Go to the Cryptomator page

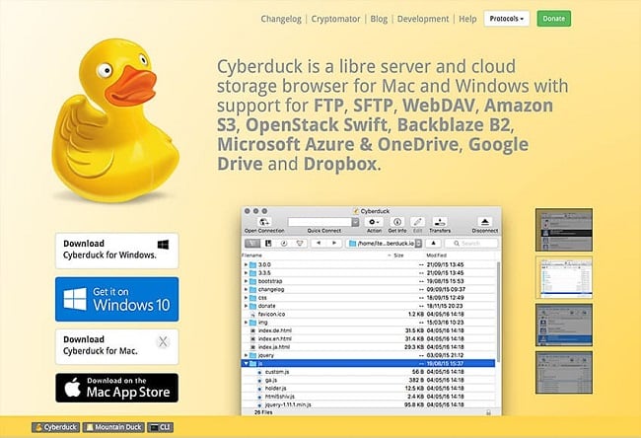tap(335, 19)
